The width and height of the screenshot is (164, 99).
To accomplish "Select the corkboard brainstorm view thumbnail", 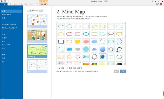I will coord(37,36).
